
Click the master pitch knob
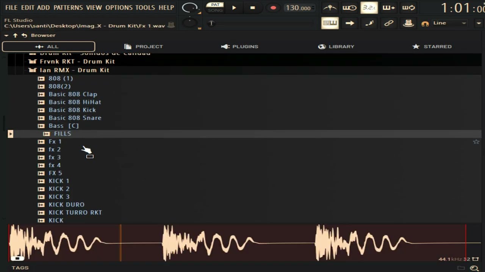pos(190,23)
